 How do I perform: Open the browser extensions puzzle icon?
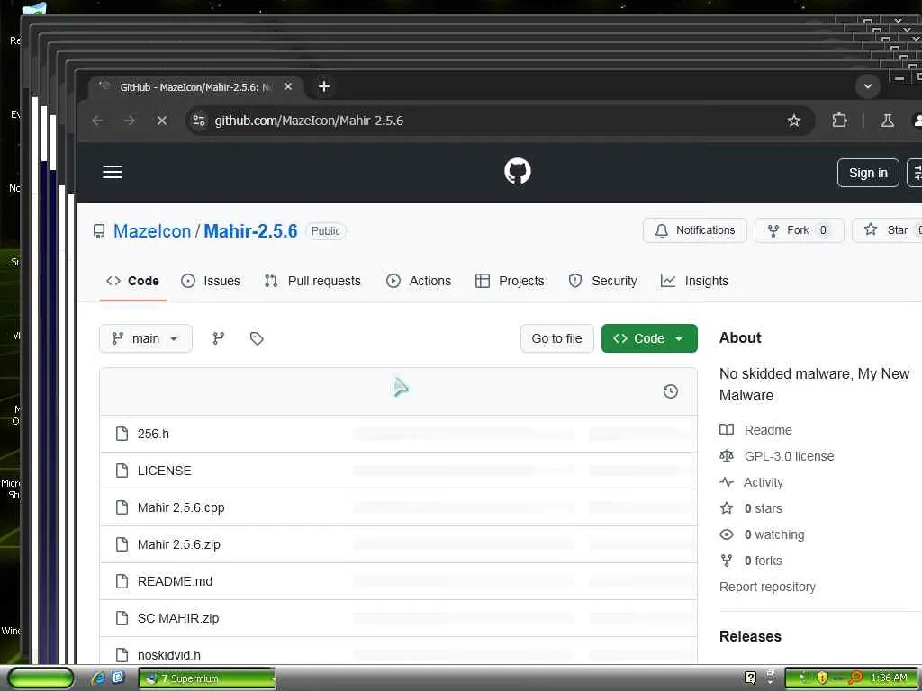(x=840, y=121)
